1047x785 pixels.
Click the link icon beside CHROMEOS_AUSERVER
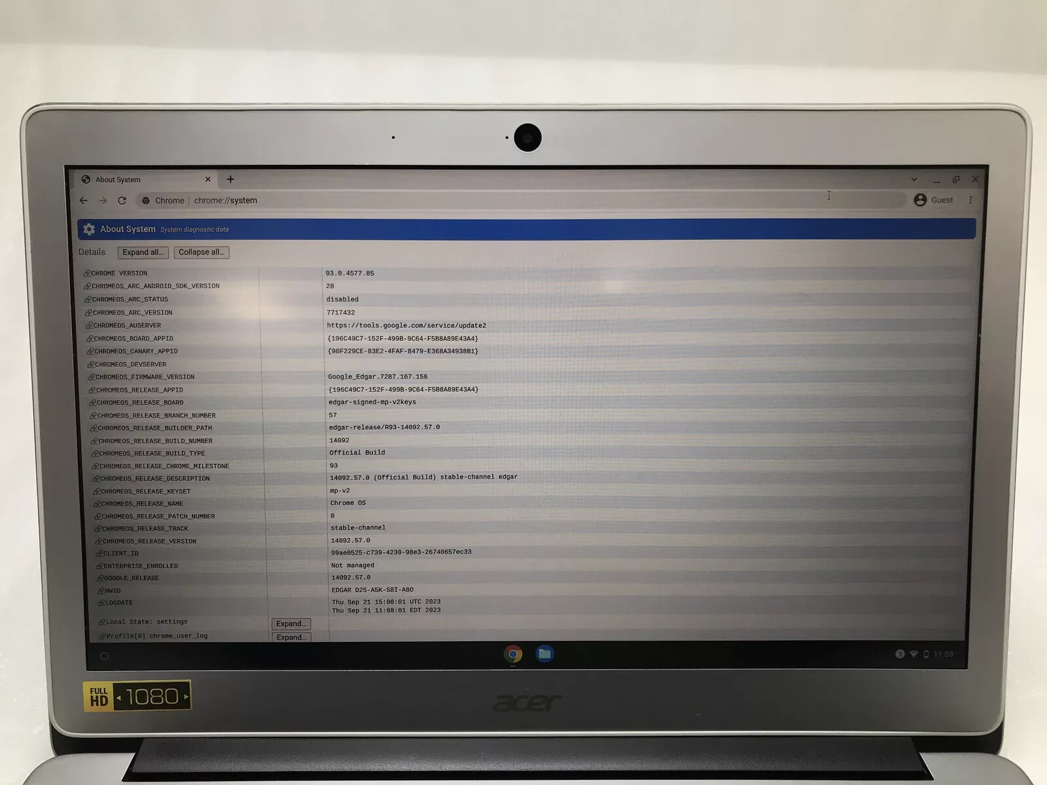coord(89,326)
